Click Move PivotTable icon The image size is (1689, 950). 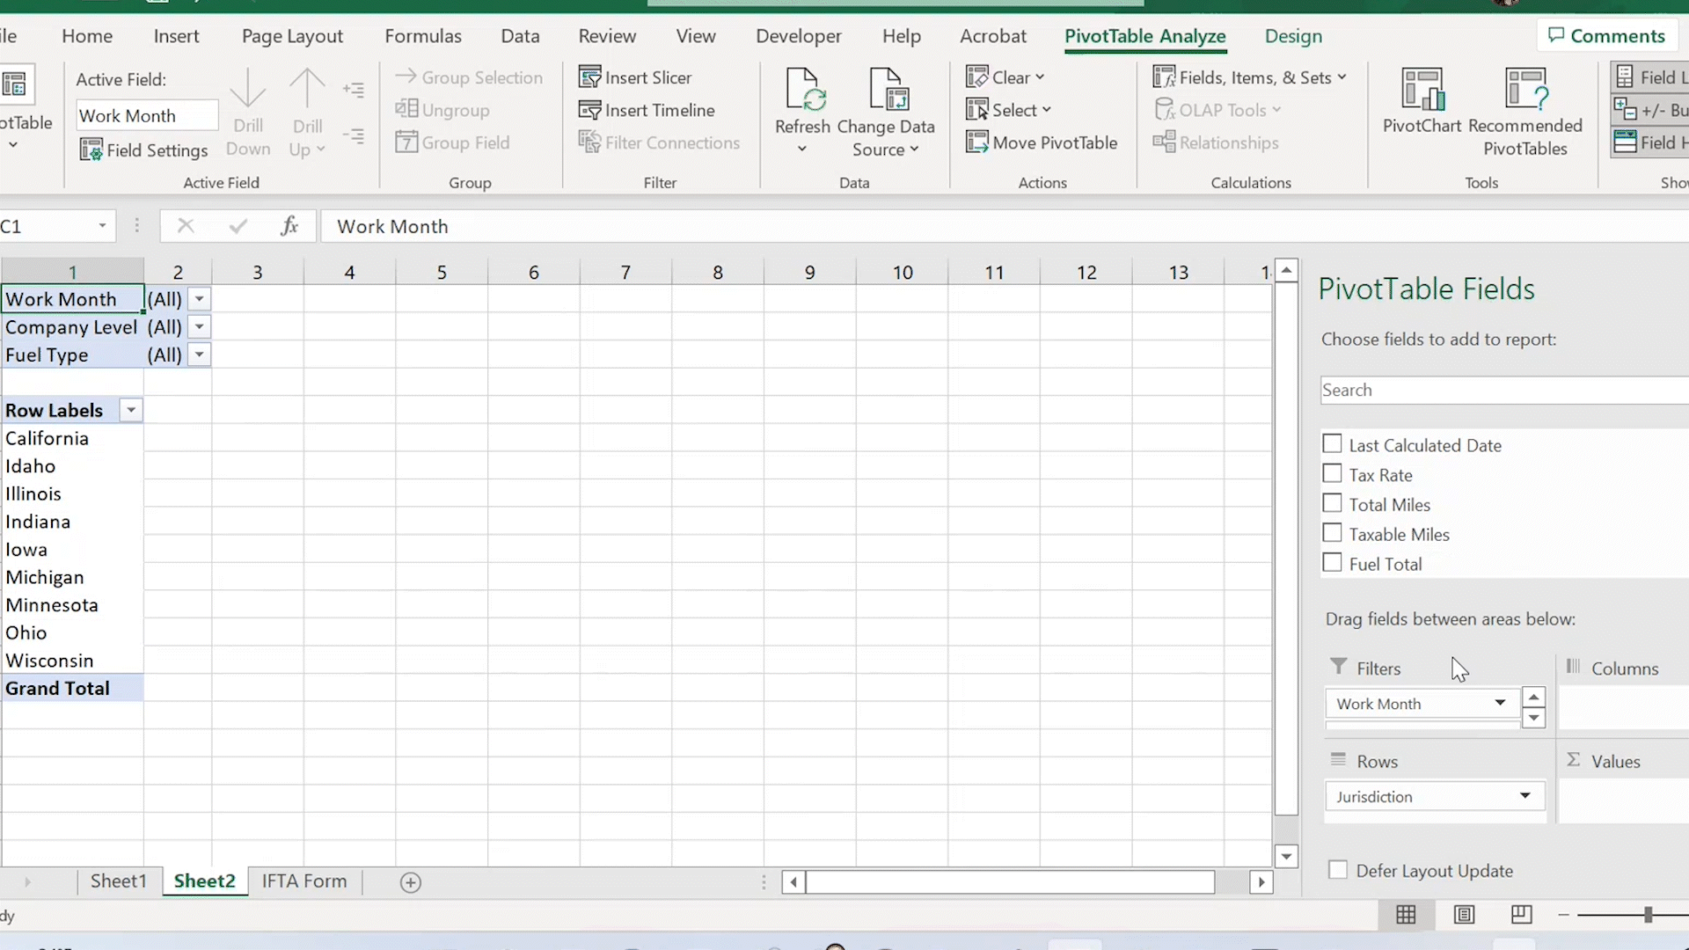pyautogui.click(x=976, y=142)
